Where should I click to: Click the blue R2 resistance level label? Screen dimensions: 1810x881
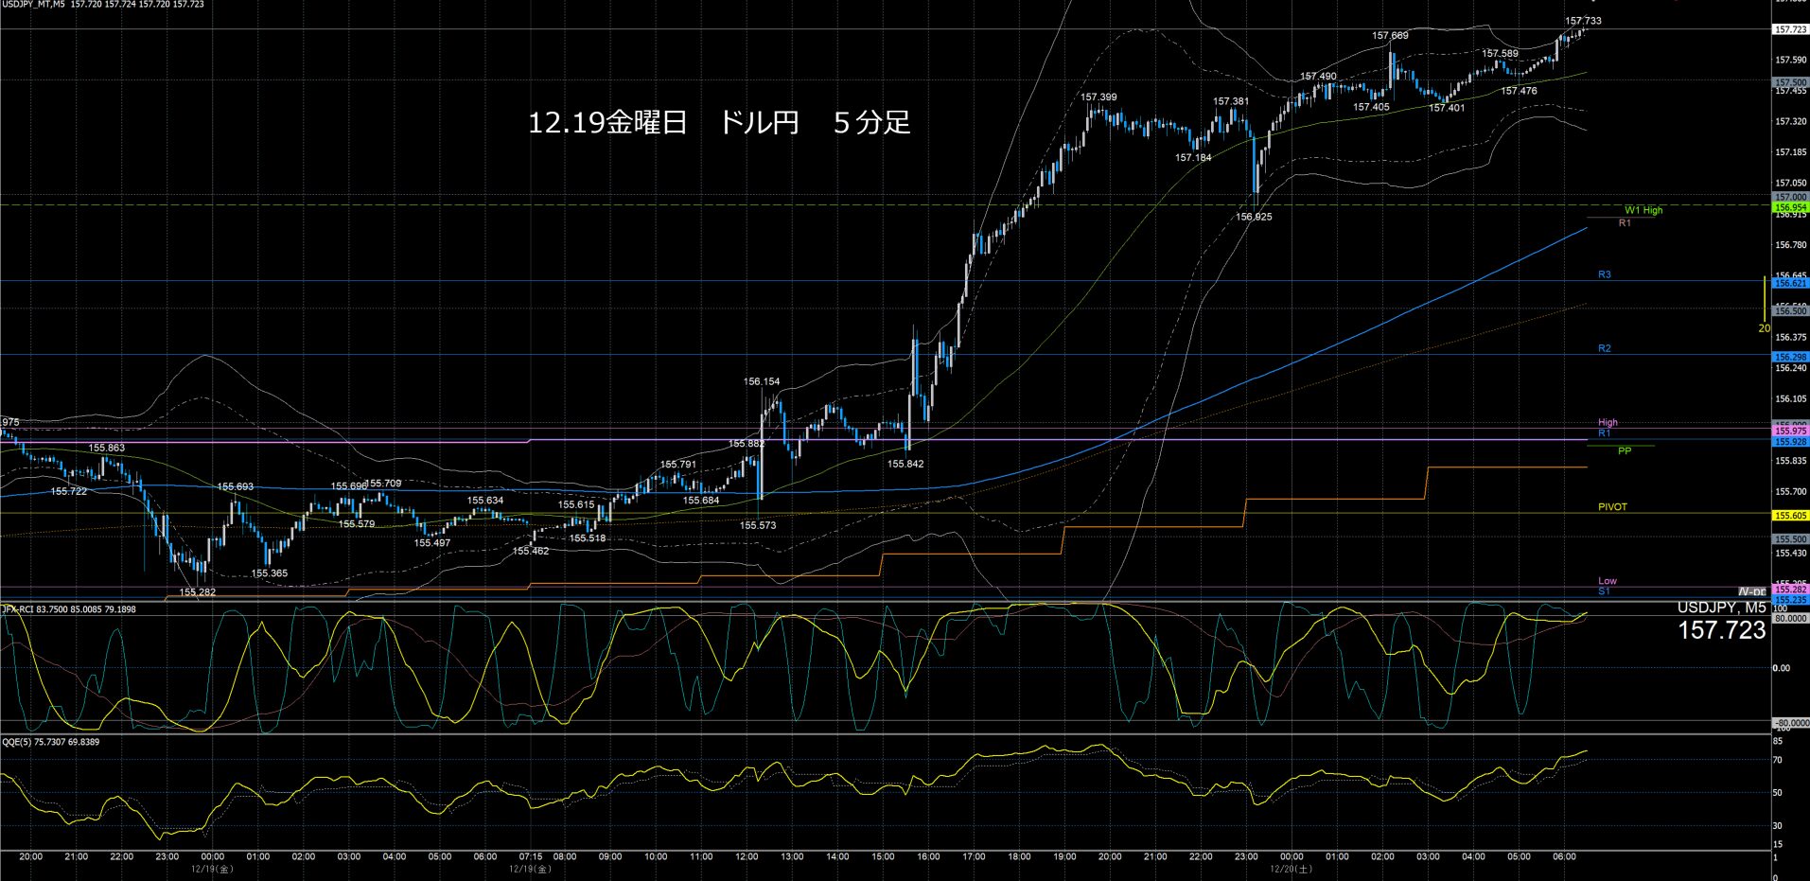[1605, 348]
